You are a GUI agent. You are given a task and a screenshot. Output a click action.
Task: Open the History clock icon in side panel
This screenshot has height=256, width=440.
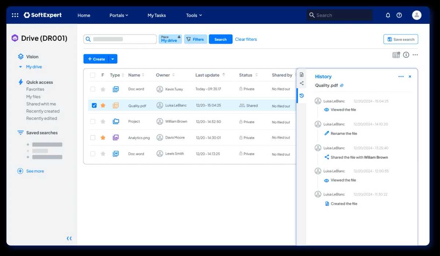[301, 95]
